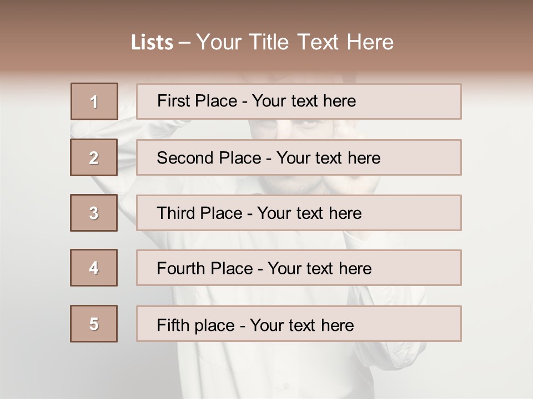Screen dimensions: 533x399
Task: Click the number 3 box
Action: pos(94,213)
